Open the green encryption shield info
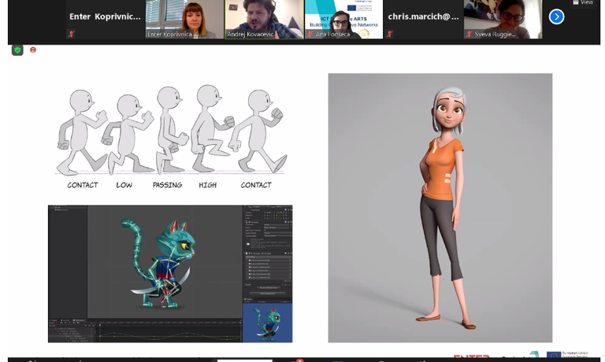The width and height of the screenshot is (605, 362). click(x=17, y=50)
